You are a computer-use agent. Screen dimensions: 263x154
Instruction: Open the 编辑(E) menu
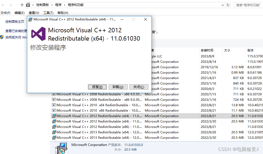[19, 13]
